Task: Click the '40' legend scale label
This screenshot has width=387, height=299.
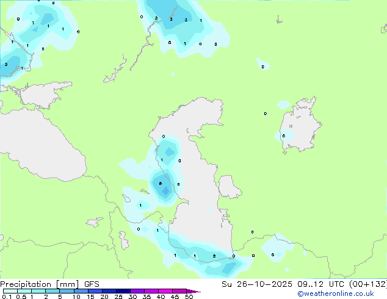Action: coord(161,297)
